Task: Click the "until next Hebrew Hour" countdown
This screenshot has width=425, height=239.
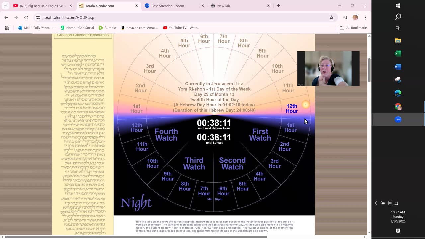Action: [x=214, y=124]
